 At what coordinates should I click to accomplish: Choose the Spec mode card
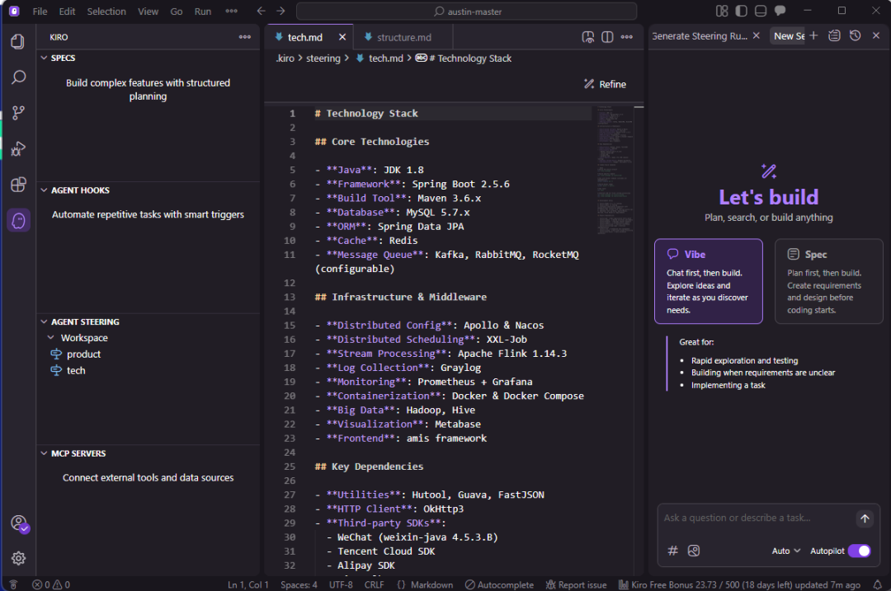click(x=828, y=281)
